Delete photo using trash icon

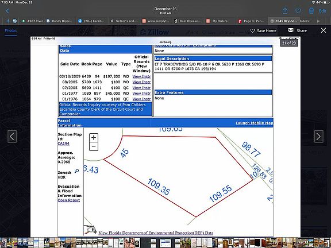click(x=311, y=10)
